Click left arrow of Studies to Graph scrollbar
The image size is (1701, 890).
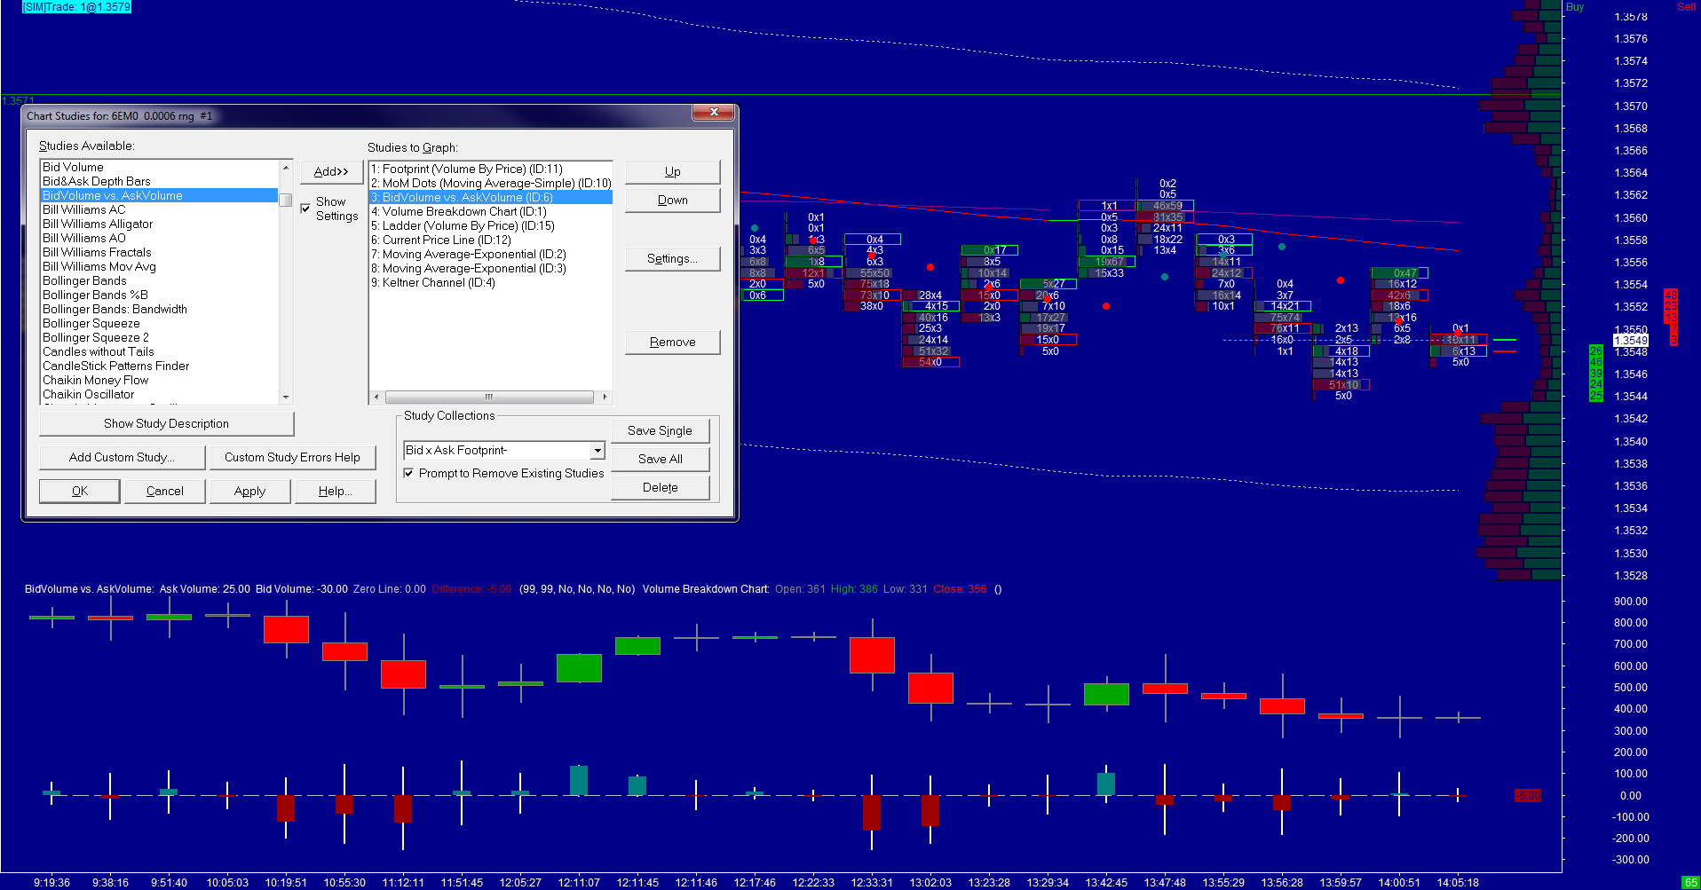(x=376, y=397)
